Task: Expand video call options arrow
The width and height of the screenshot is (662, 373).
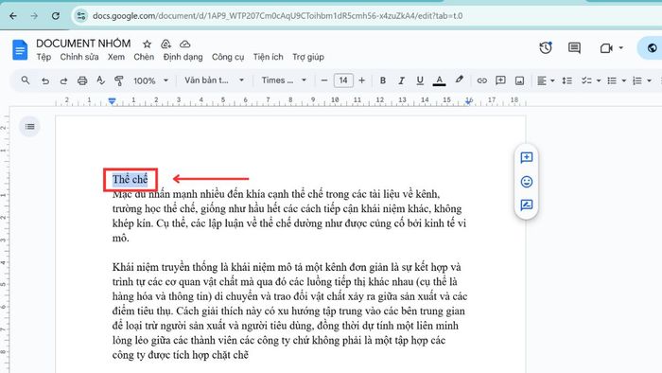Action: (x=621, y=47)
